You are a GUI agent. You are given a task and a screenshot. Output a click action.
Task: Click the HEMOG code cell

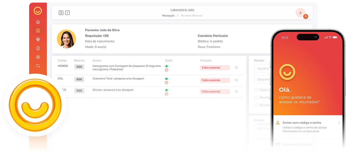click(63, 66)
